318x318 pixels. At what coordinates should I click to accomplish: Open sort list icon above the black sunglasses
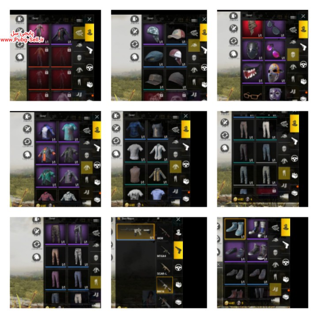(293, 17)
